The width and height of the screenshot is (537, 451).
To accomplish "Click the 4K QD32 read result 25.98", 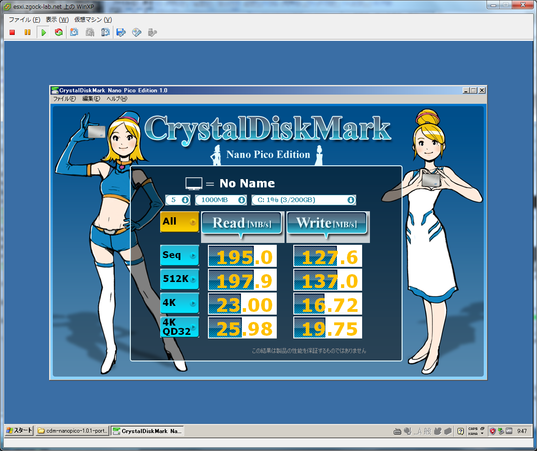I will click(242, 327).
